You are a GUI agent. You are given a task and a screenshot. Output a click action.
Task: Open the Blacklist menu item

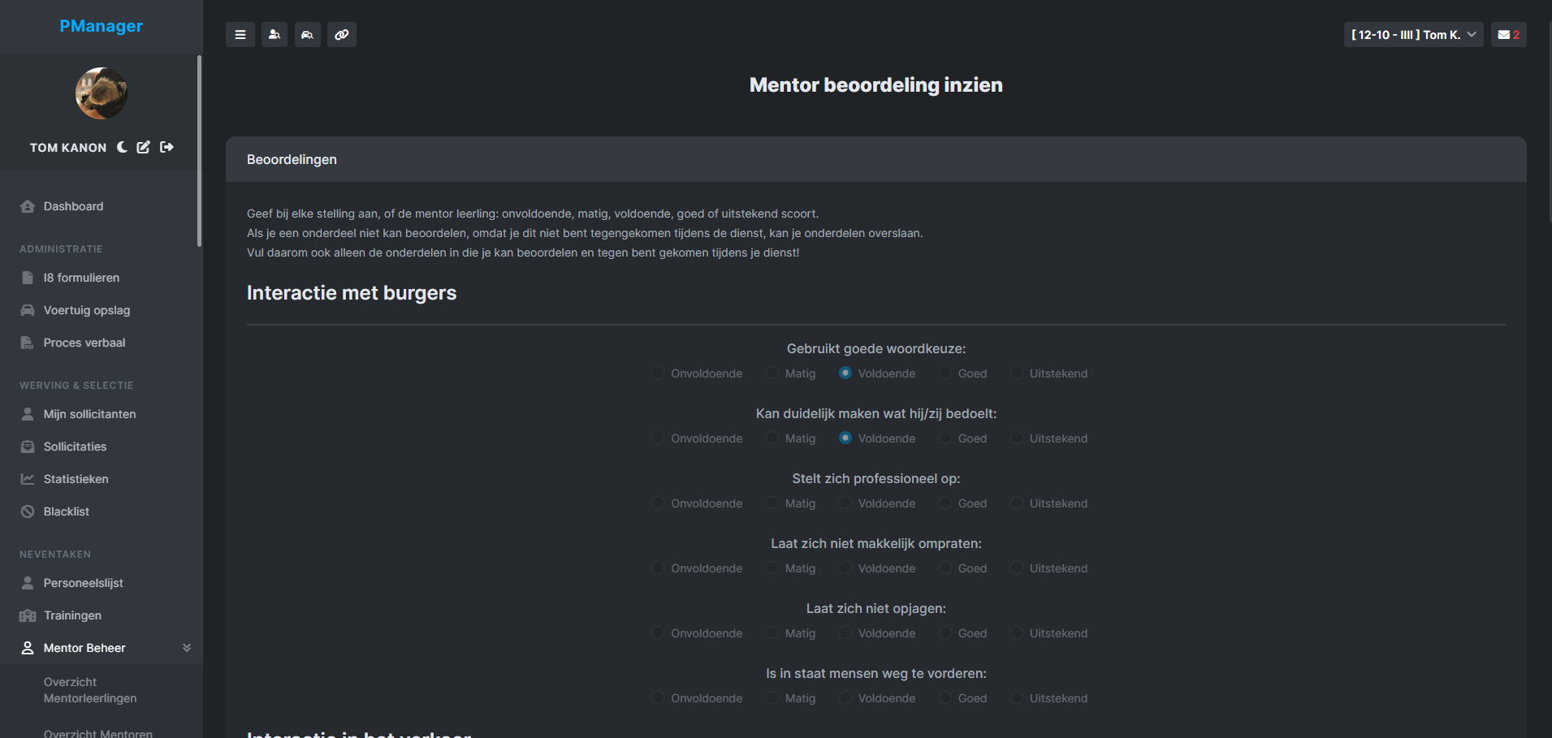tap(66, 511)
